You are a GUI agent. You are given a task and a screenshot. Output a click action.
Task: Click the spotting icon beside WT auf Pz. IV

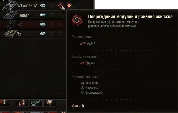tap(43, 6)
